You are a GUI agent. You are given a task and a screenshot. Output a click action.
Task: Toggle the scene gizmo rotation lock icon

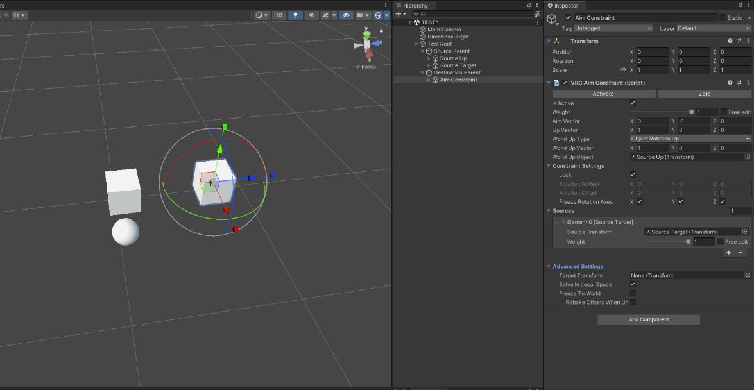point(381,30)
